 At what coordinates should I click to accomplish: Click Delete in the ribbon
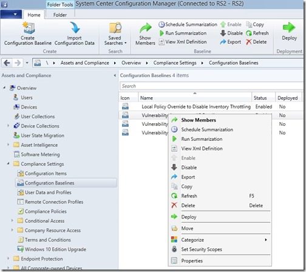[x=256, y=42]
